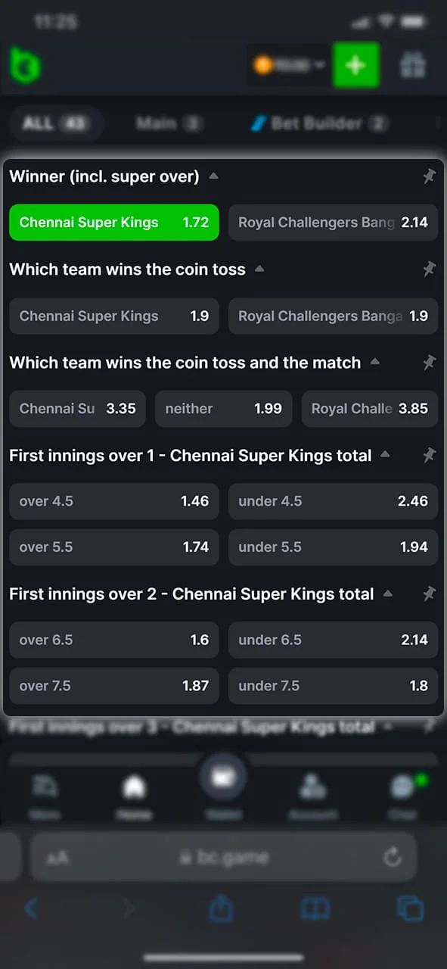447x969 pixels.
Task: Collapse the coin toss and match section
Action: 375,362
